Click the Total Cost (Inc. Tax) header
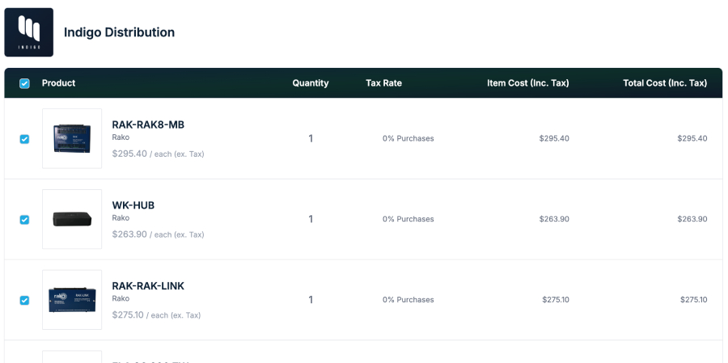The image size is (728, 363). click(x=665, y=83)
